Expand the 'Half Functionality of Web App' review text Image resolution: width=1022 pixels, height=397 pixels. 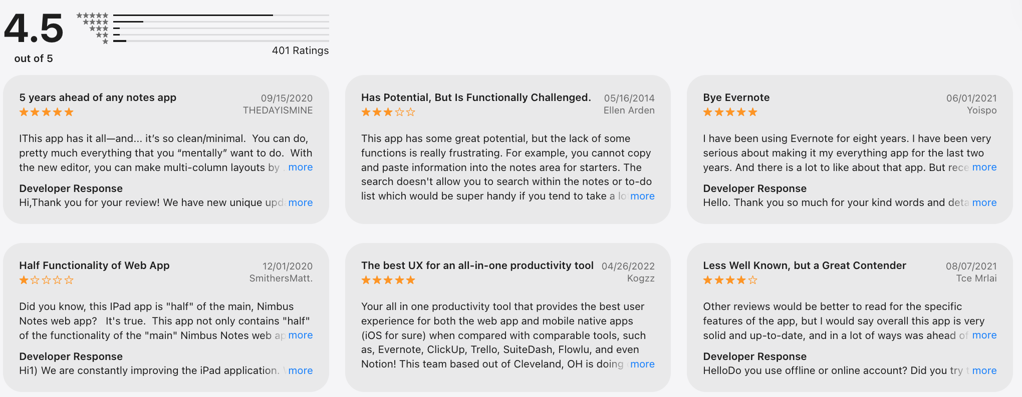tap(300, 335)
